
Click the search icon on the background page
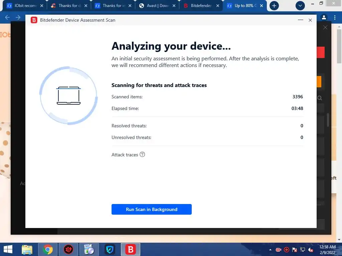[320, 98]
